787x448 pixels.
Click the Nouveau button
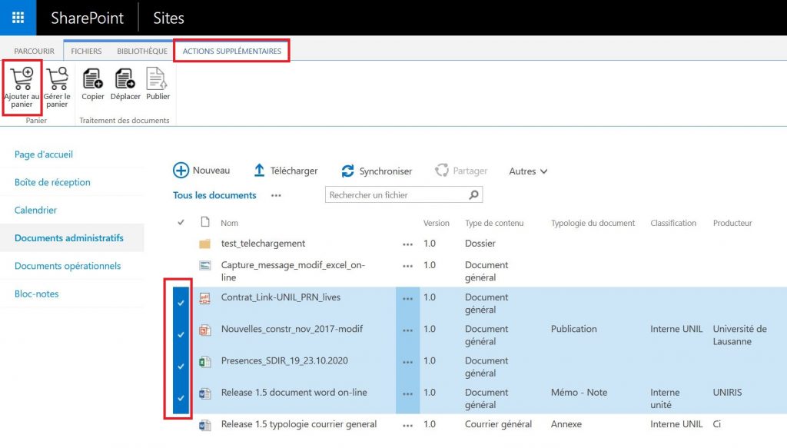pos(201,171)
